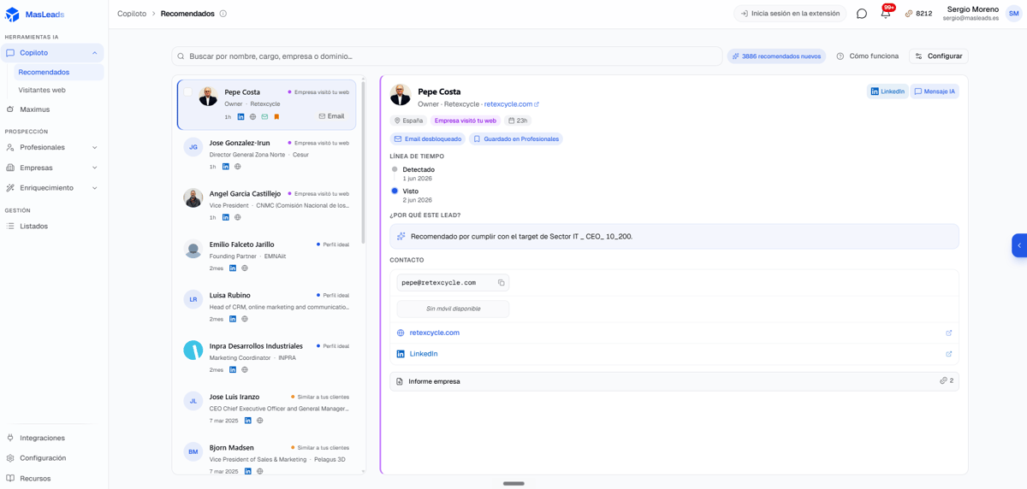Copy email pepe@retexcycle.com with copy icon
The image size is (1027, 489).
(502, 282)
